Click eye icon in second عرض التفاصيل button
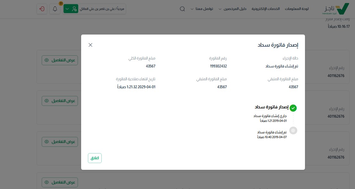 pos(47,101)
